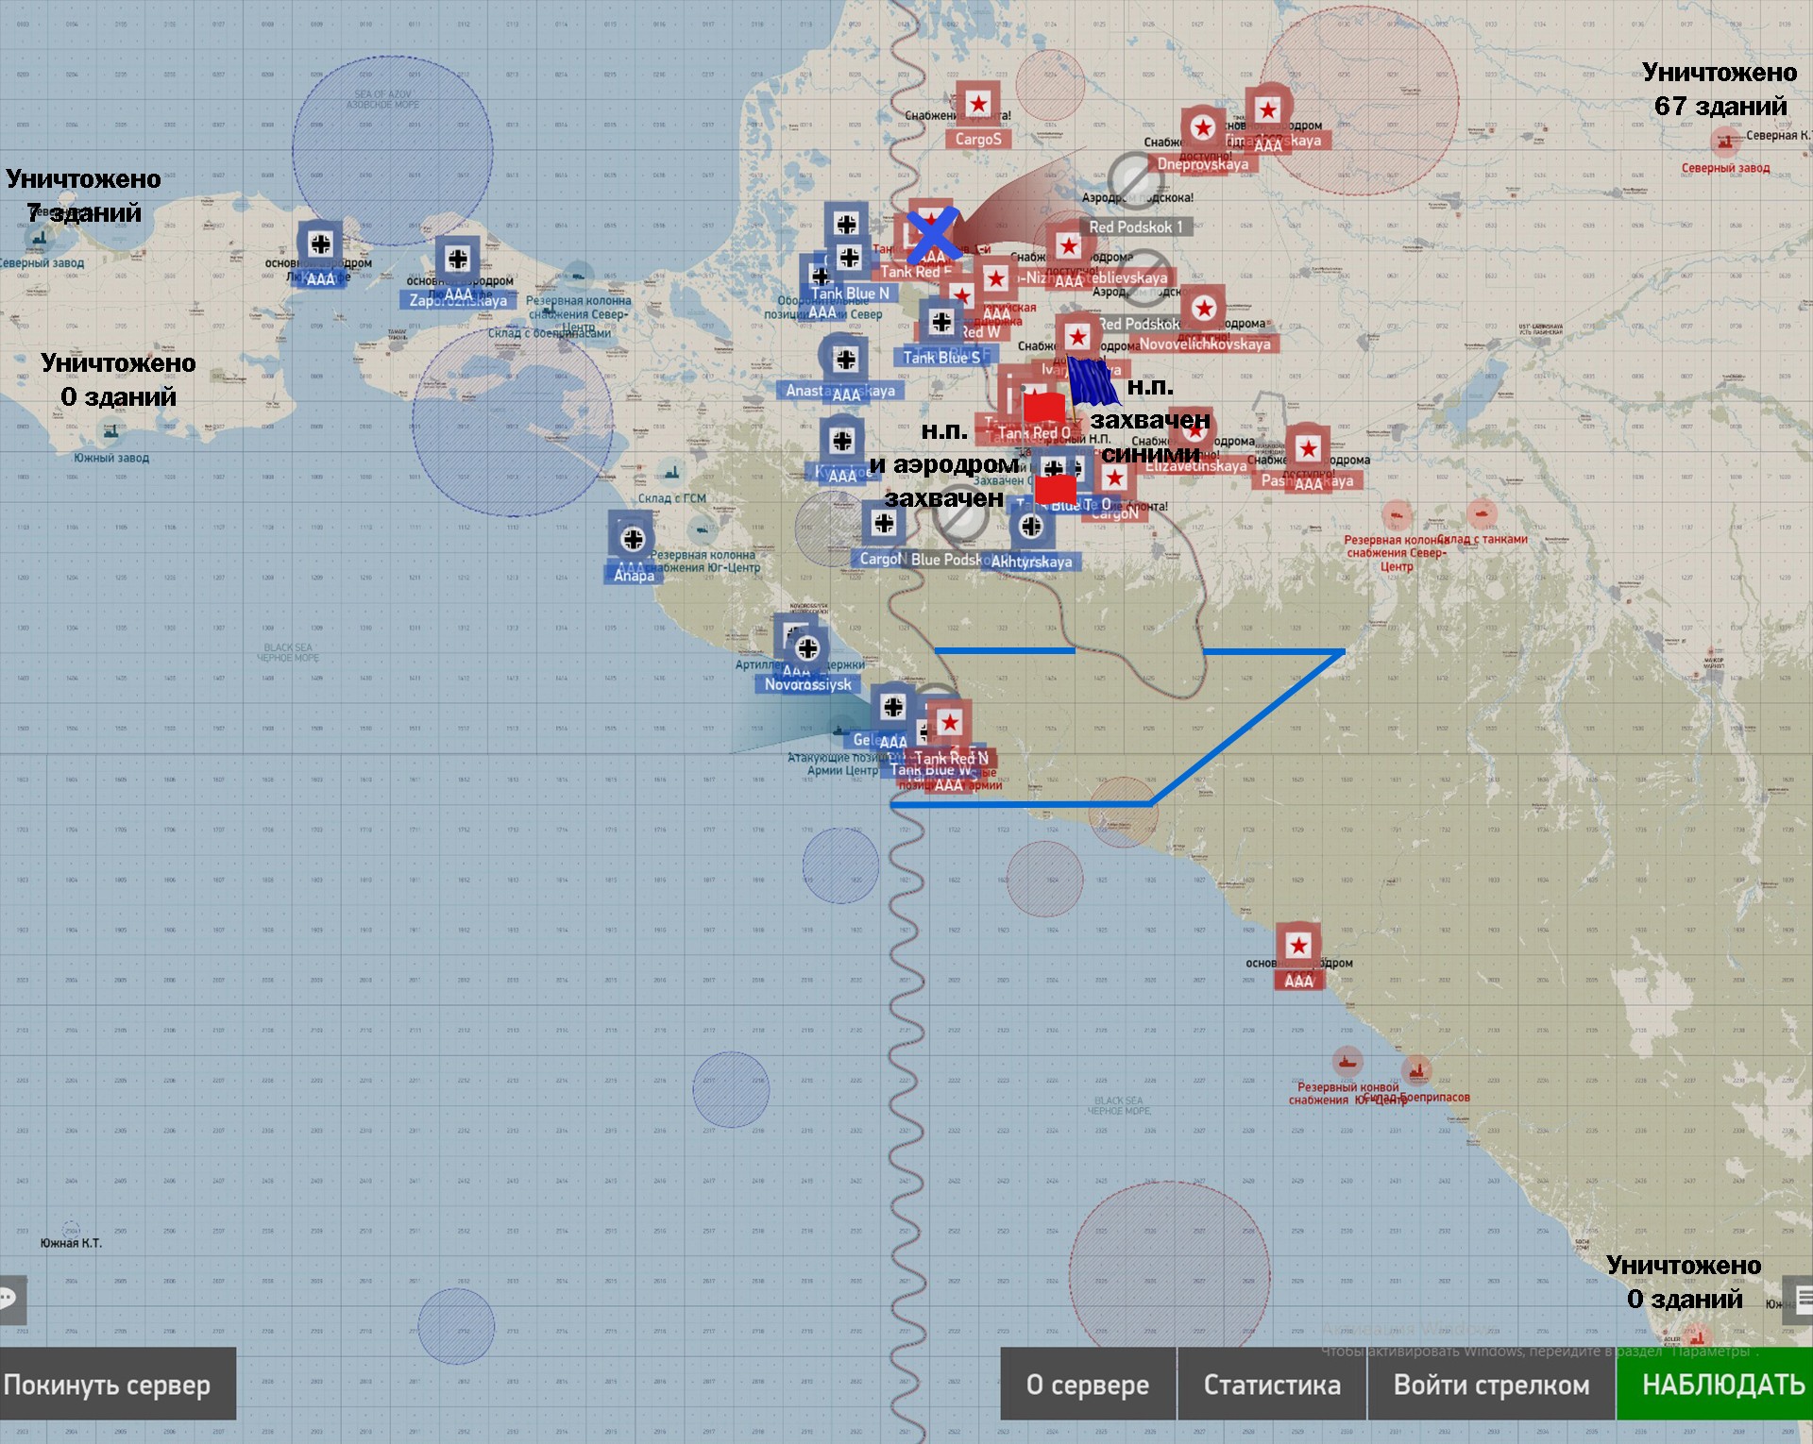Click Войти стрелком button
The height and width of the screenshot is (1444, 1813).
point(1491,1385)
